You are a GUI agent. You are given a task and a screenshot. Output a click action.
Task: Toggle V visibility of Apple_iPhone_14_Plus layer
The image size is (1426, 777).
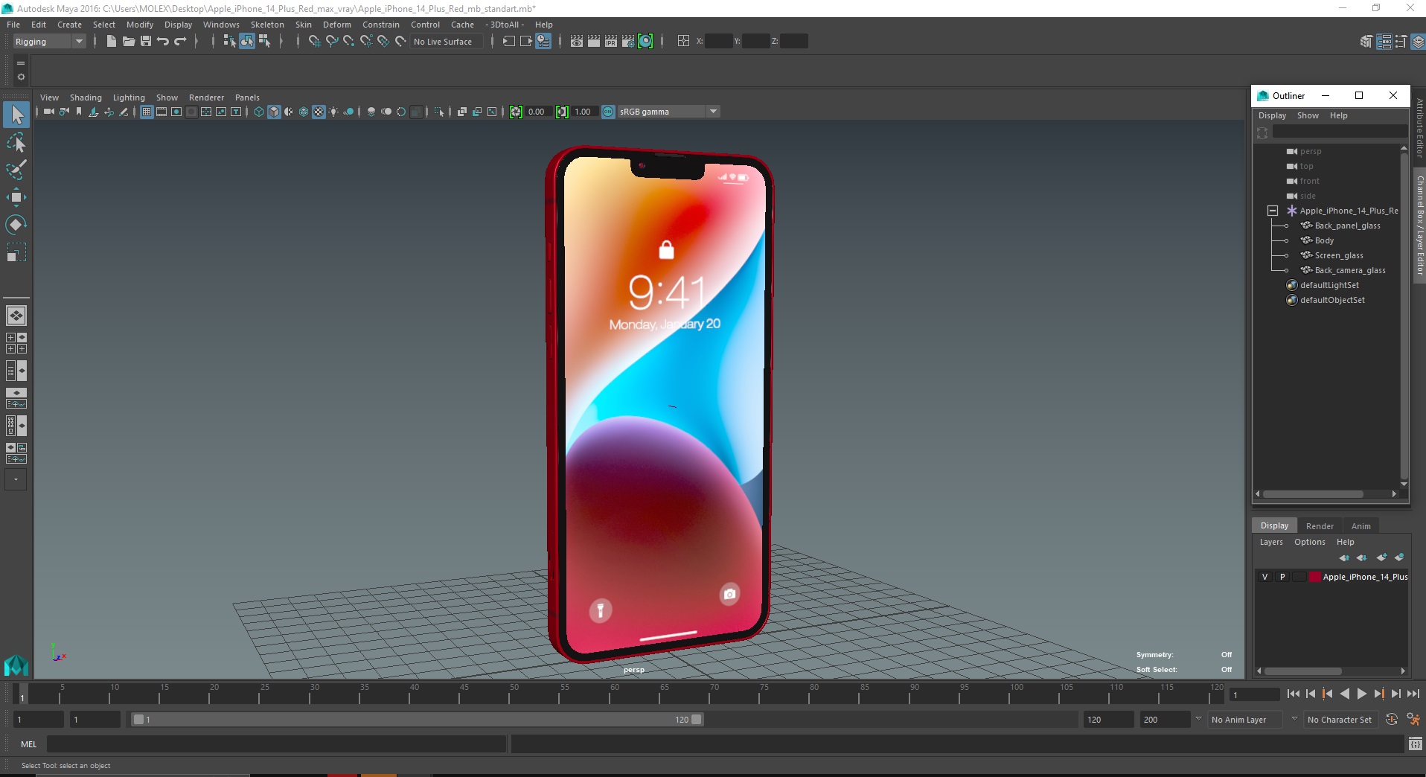click(x=1264, y=577)
